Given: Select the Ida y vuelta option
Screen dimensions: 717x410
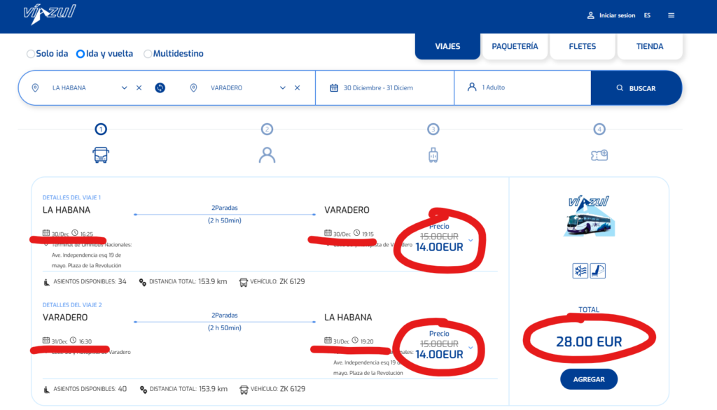Looking at the screenshot, I should coord(81,54).
